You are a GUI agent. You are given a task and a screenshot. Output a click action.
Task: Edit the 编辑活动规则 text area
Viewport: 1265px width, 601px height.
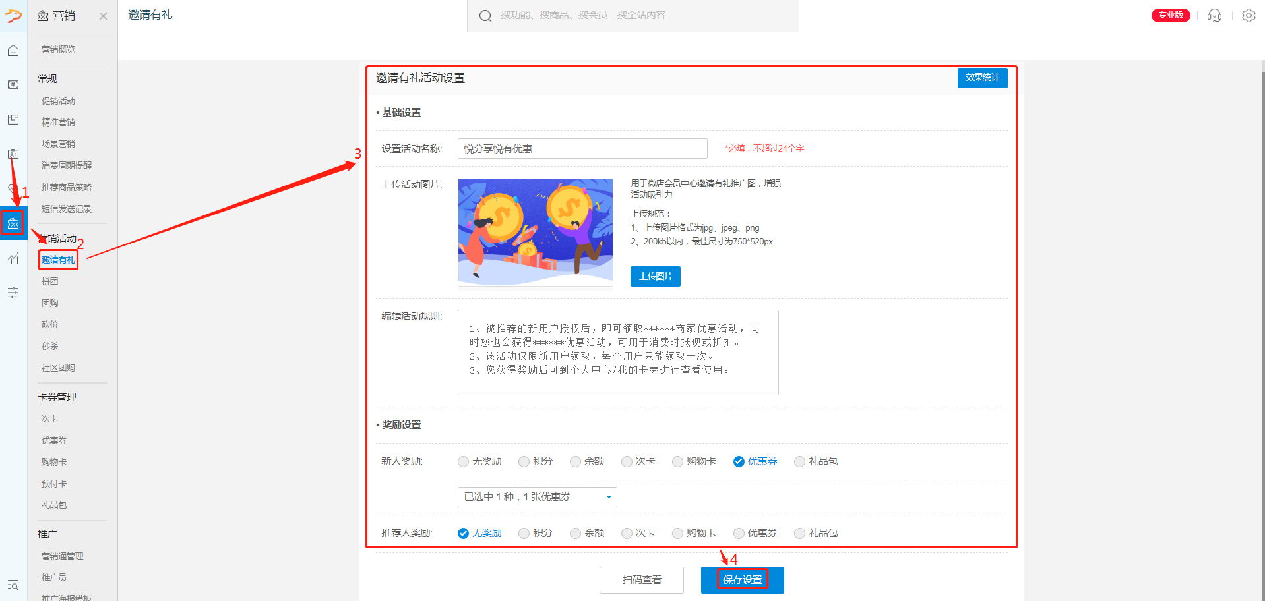click(618, 353)
